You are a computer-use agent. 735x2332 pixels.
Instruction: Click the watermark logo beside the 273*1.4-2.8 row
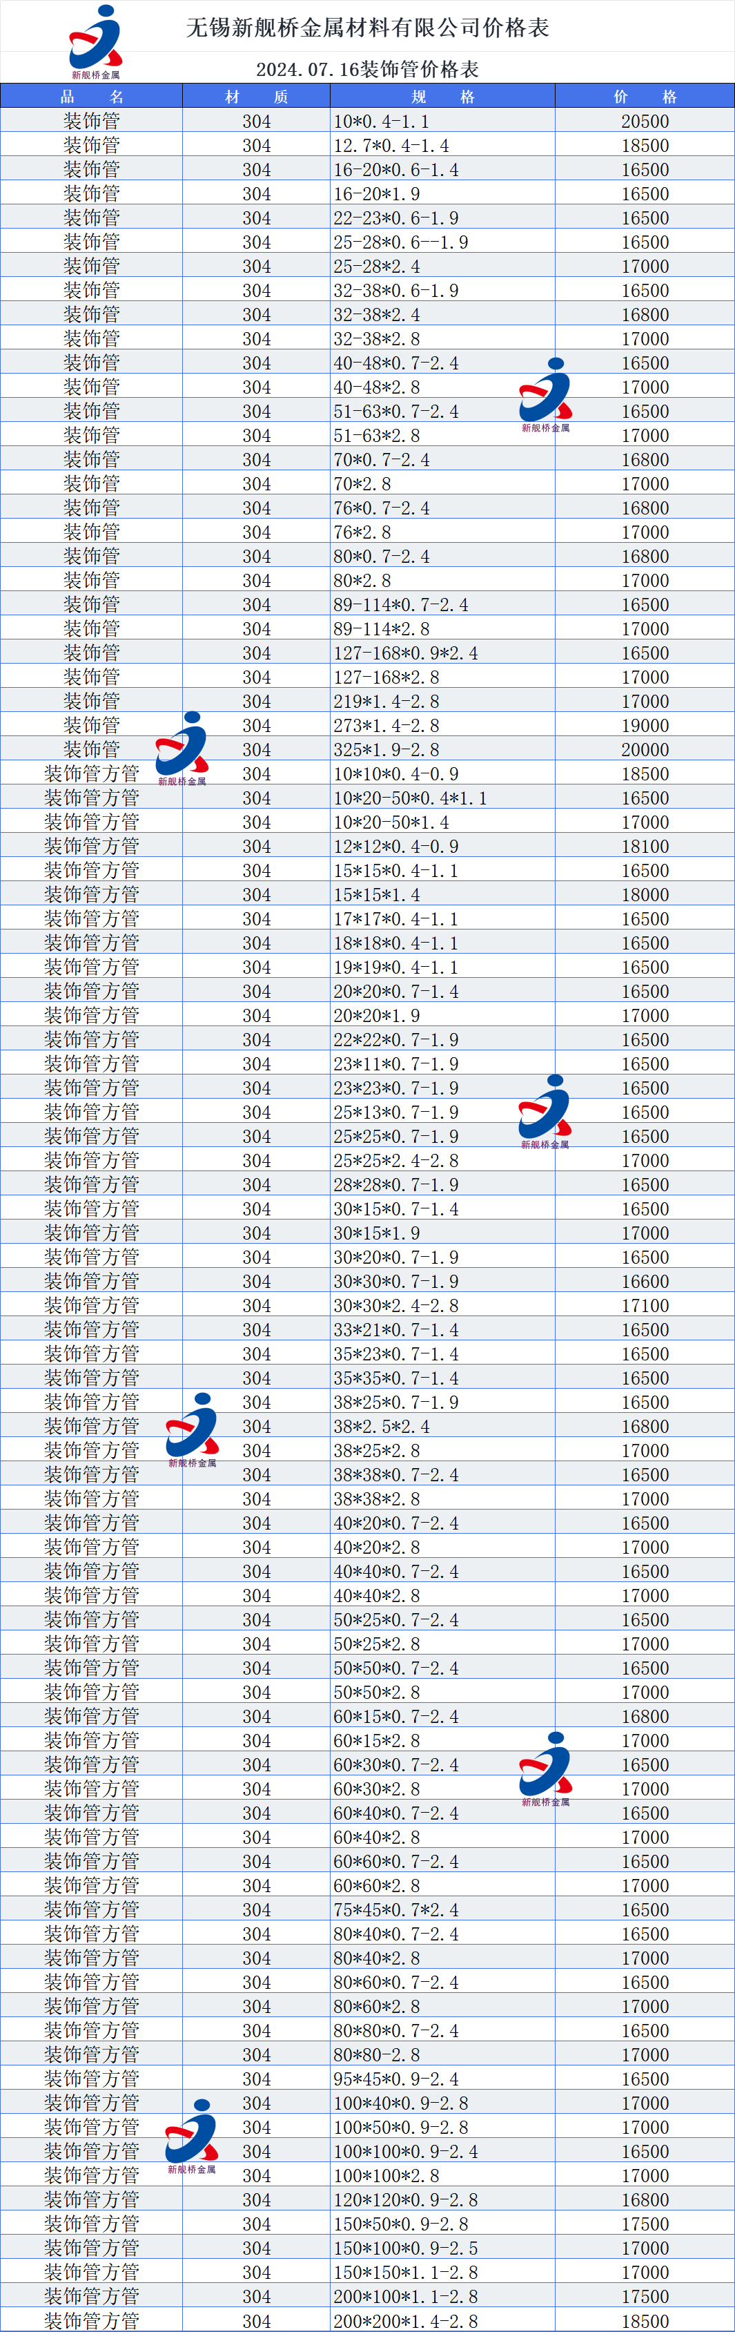point(182,747)
